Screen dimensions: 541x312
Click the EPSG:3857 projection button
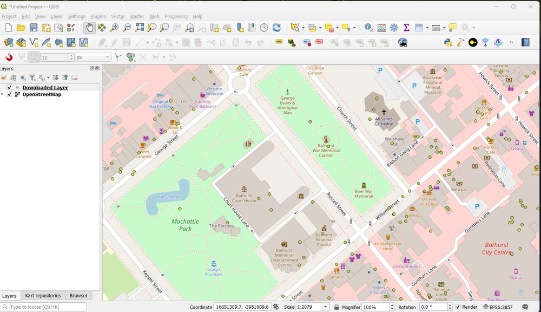click(499, 307)
